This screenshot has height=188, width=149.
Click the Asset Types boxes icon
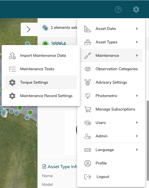pyautogui.click(x=88, y=42)
